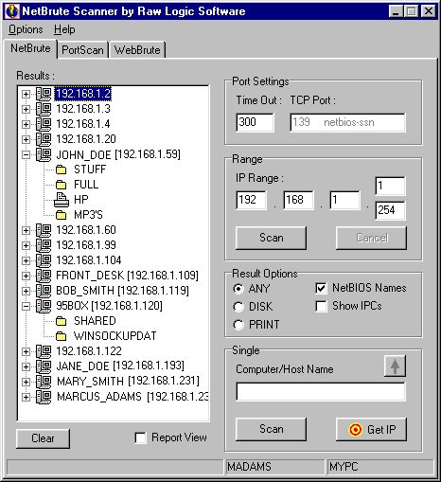Expand the BOB_SMITH tree node
The height and width of the screenshot is (482, 441).
pos(26,291)
